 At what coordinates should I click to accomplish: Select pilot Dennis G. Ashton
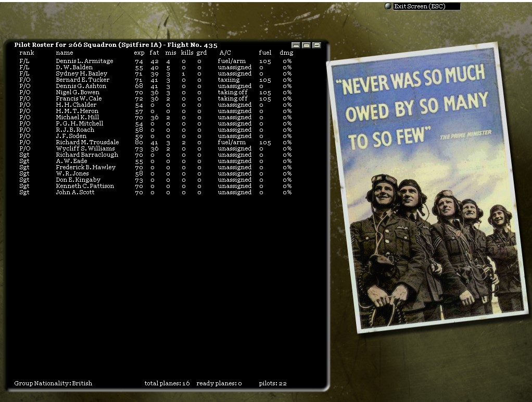point(81,86)
